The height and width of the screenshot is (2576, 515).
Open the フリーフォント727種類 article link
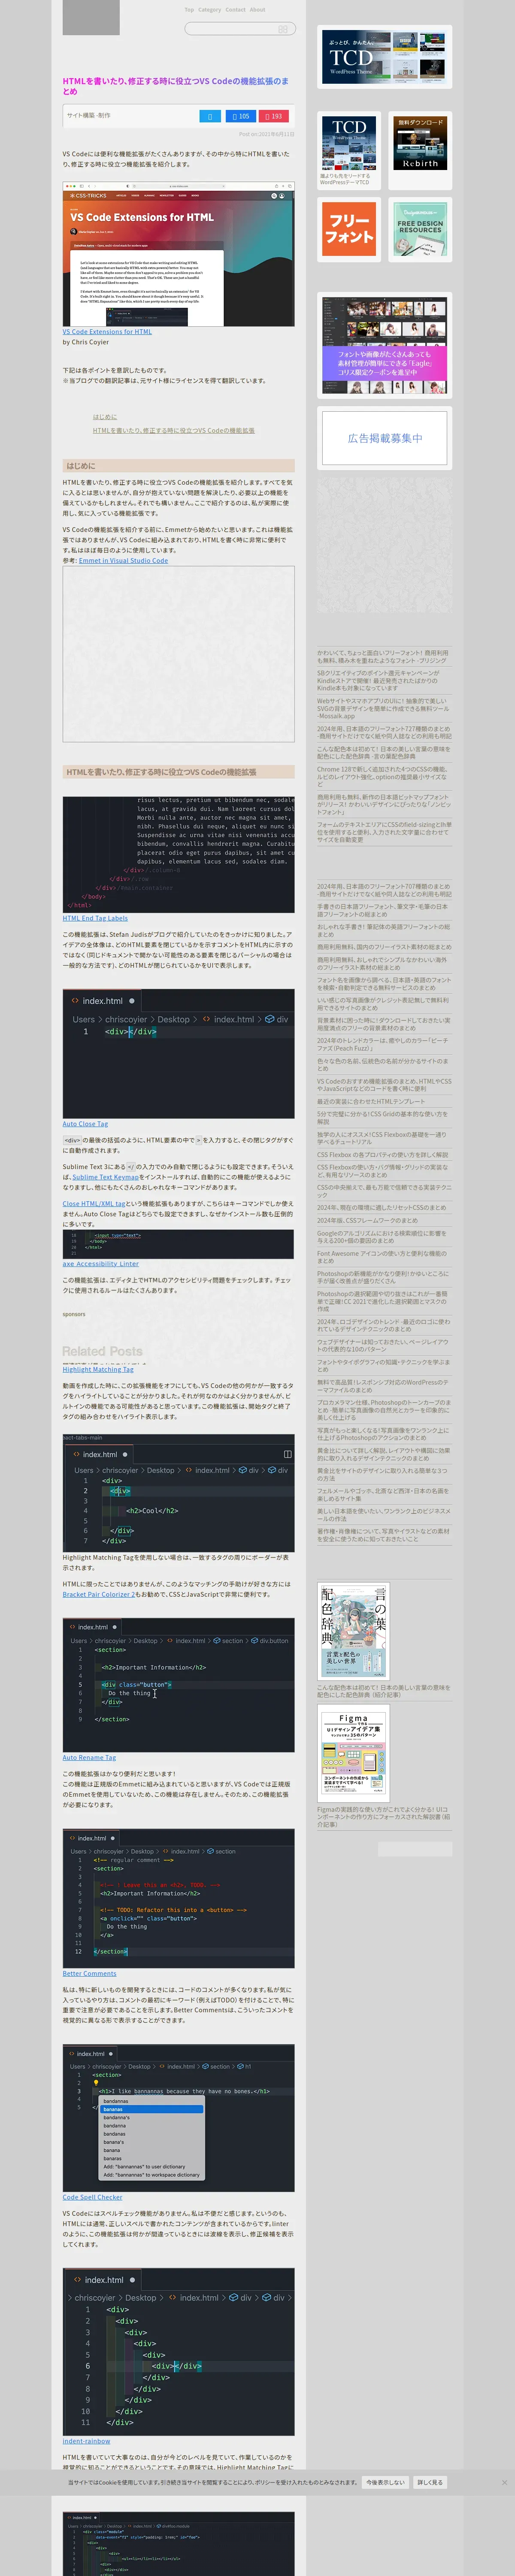pyautogui.click(x=384, y=733)
